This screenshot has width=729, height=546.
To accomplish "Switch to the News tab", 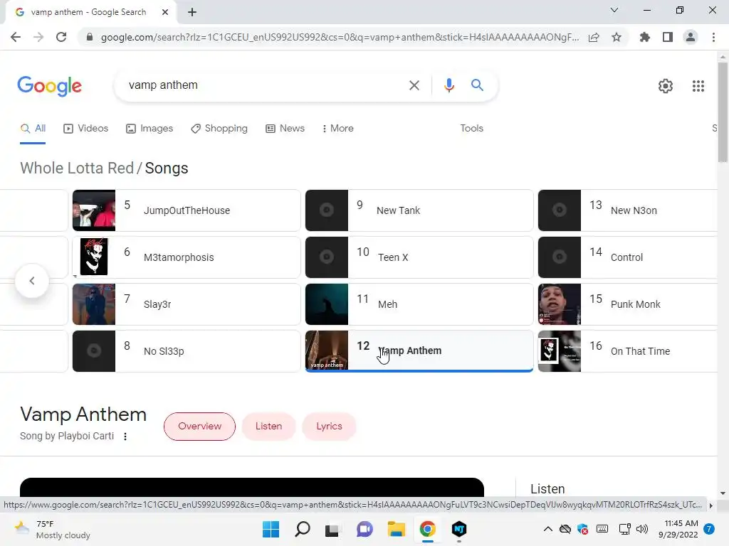I will pos(285,129).
